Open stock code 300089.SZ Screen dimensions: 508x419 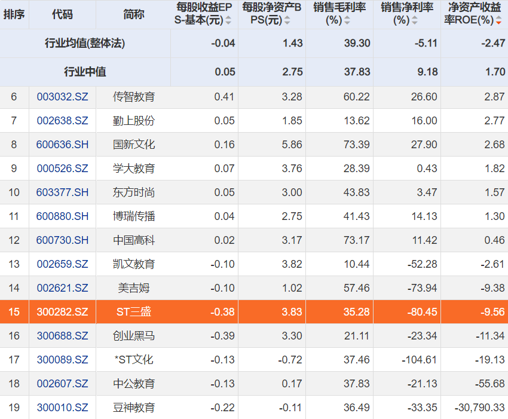point(63,360)
